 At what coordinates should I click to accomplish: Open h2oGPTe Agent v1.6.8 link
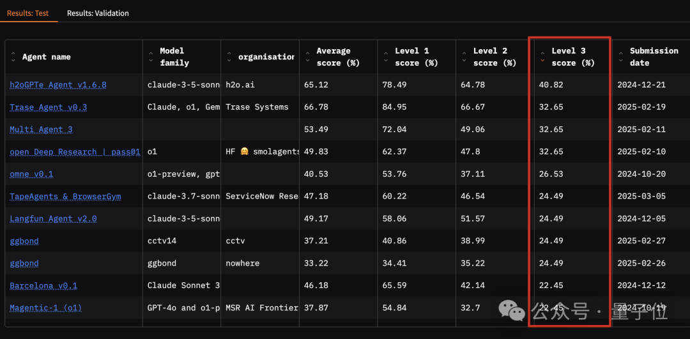coord(58,85)
